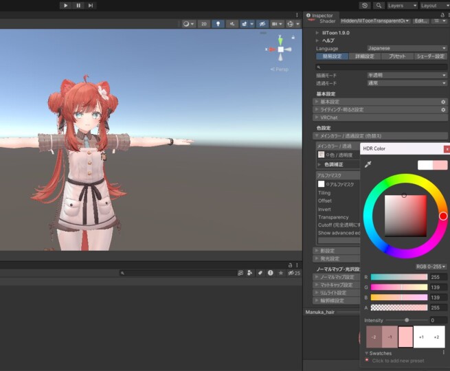Toggle scene audio icon
The height and width of the screenshot is (371, 450).
point(232,24)
